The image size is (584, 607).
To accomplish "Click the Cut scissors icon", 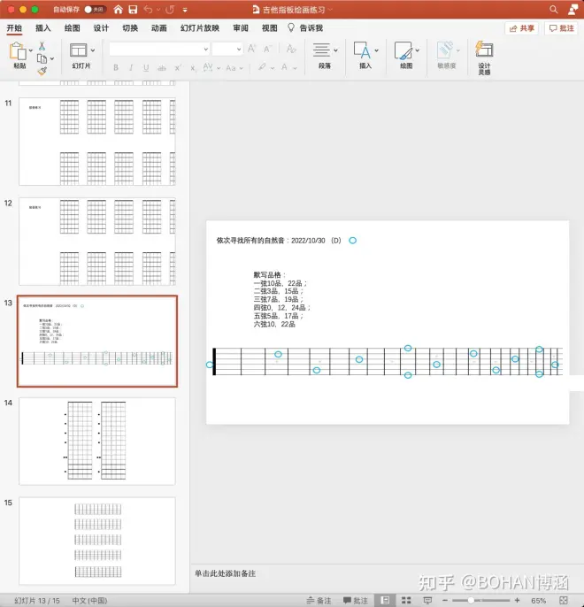I will [x=42, y=45].
